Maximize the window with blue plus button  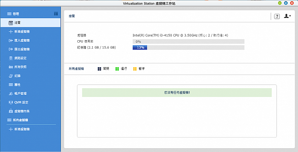(286, 3)
